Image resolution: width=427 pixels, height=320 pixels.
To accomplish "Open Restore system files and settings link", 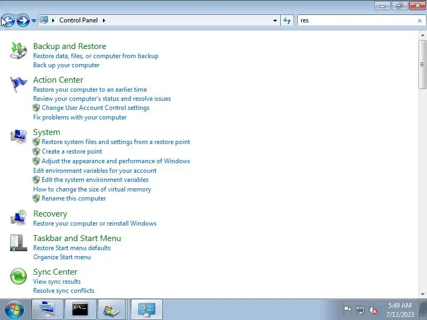I will click(116, 142).
